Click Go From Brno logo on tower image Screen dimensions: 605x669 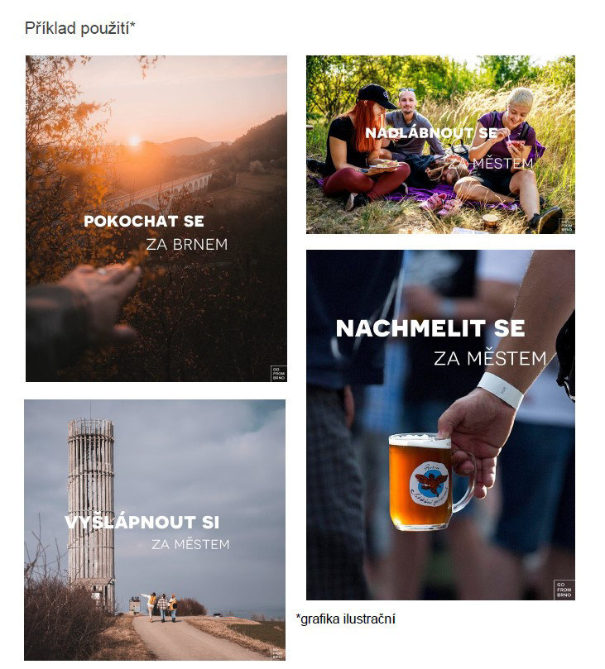pos(277,653)
